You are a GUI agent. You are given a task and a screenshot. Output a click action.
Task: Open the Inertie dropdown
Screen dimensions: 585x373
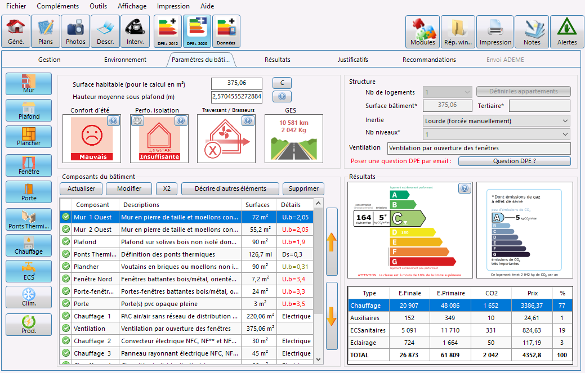(x=496, y=122)
